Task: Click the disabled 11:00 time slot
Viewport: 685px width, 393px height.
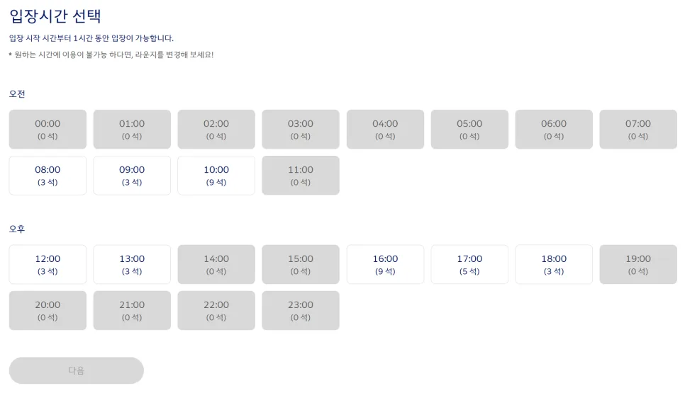Action: coord(301,176)
